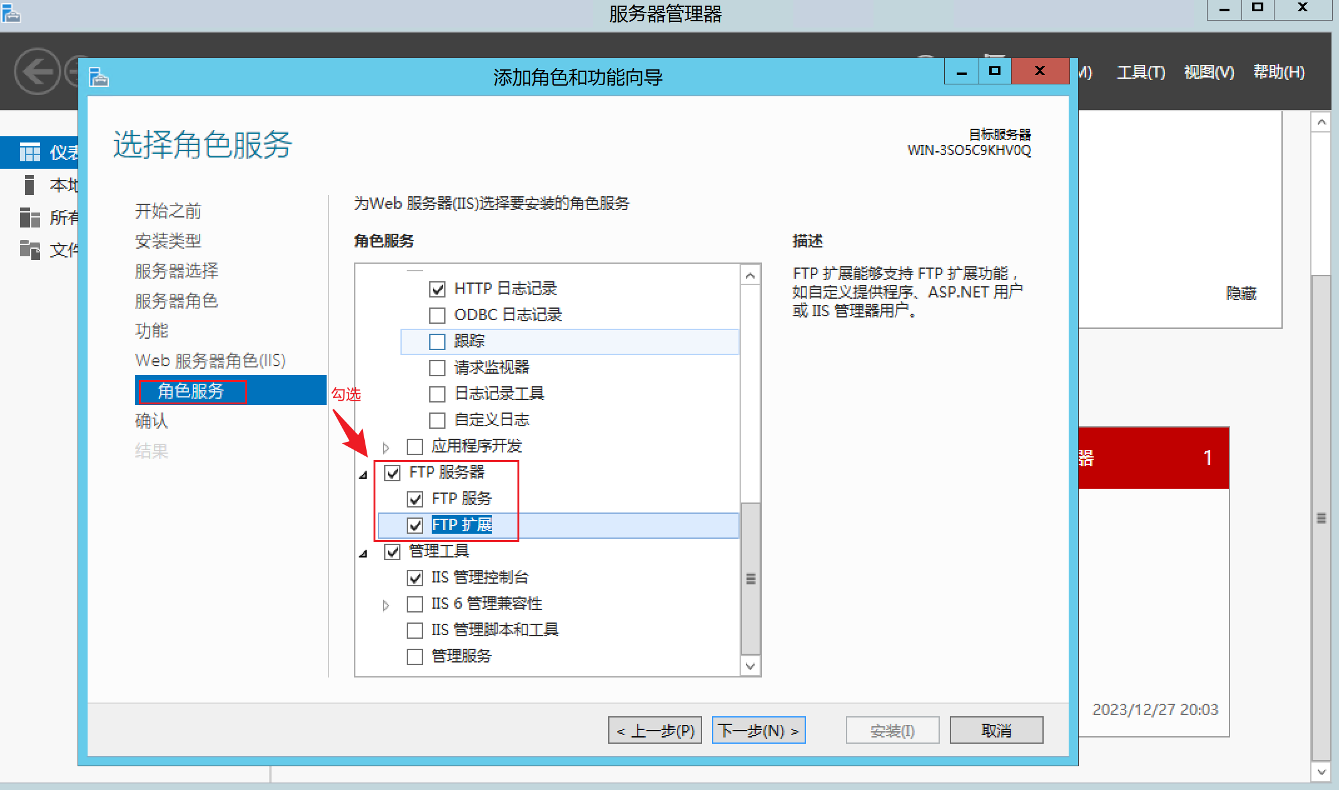
Task: Check the 跟踪 checkbox
Action: click(x=437, y=341)
